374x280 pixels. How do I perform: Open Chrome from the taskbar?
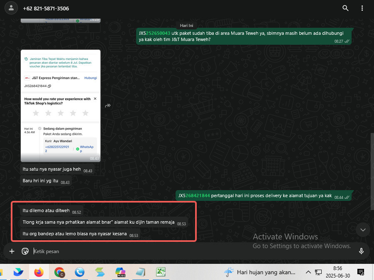[59, 272]
